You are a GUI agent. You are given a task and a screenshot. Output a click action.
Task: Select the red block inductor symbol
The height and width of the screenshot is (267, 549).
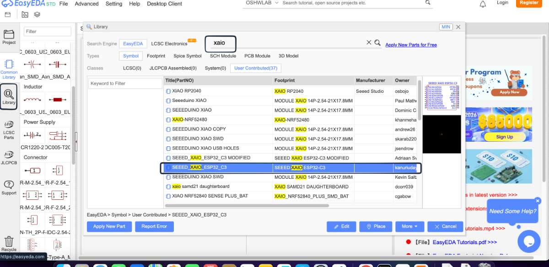click(58, 99)
